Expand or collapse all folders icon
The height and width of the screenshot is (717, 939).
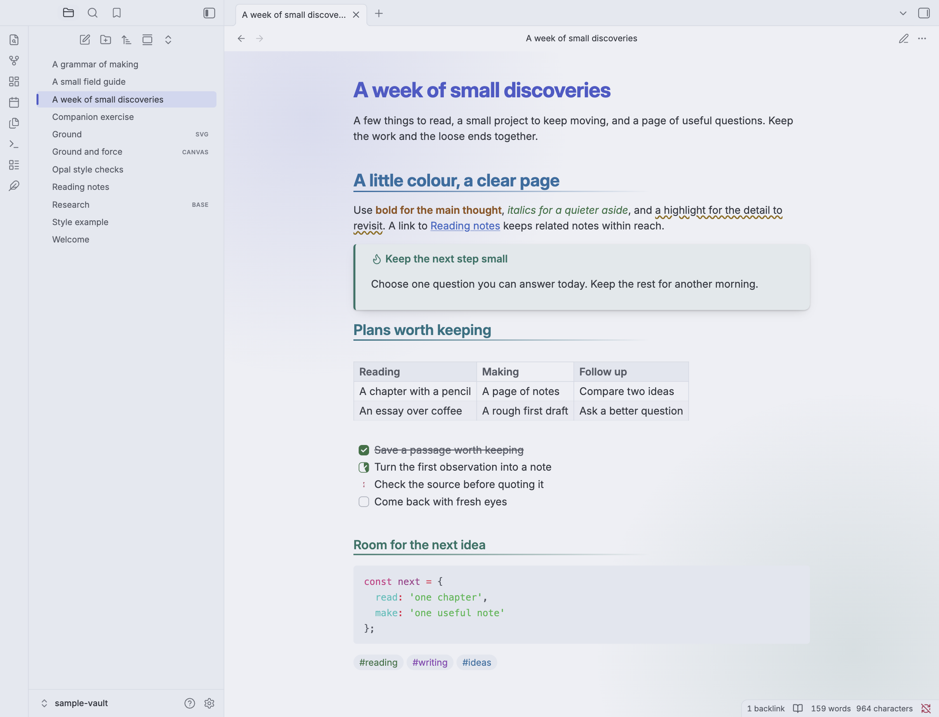[168, 40]
